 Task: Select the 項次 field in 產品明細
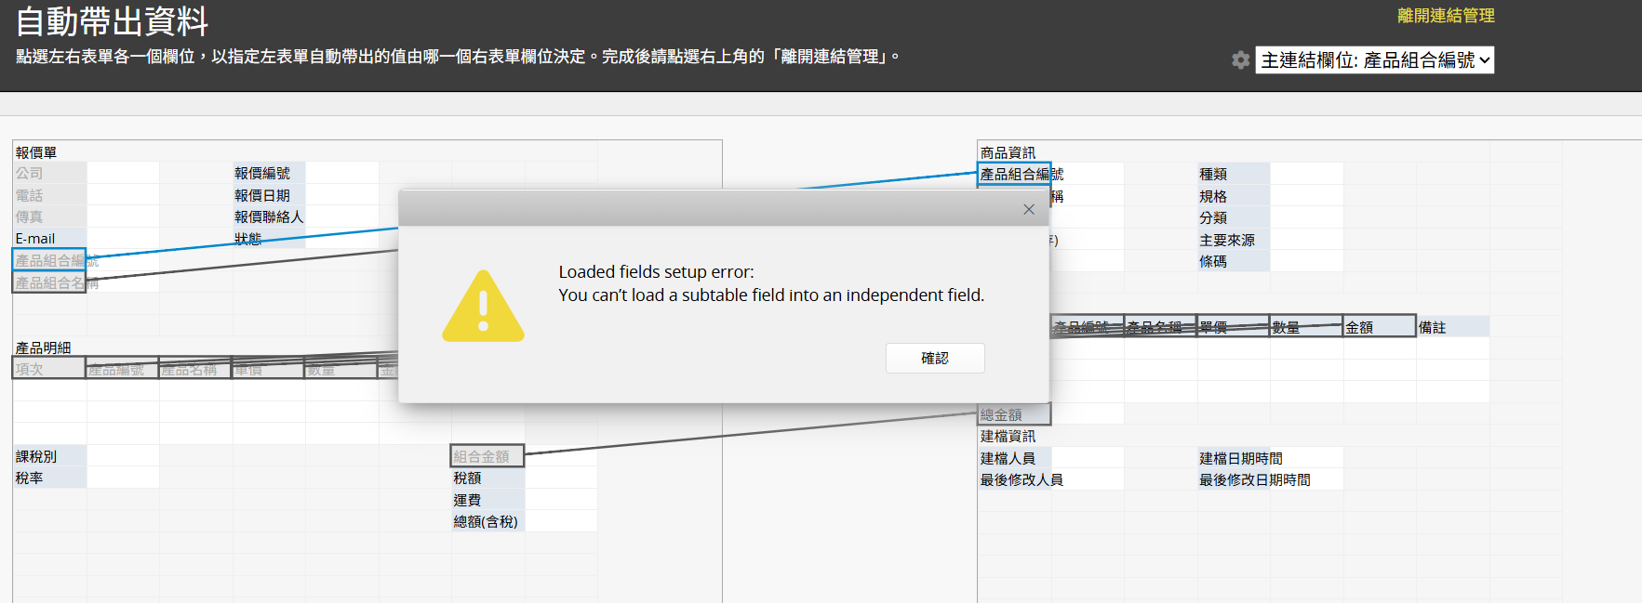coord(49,369)
